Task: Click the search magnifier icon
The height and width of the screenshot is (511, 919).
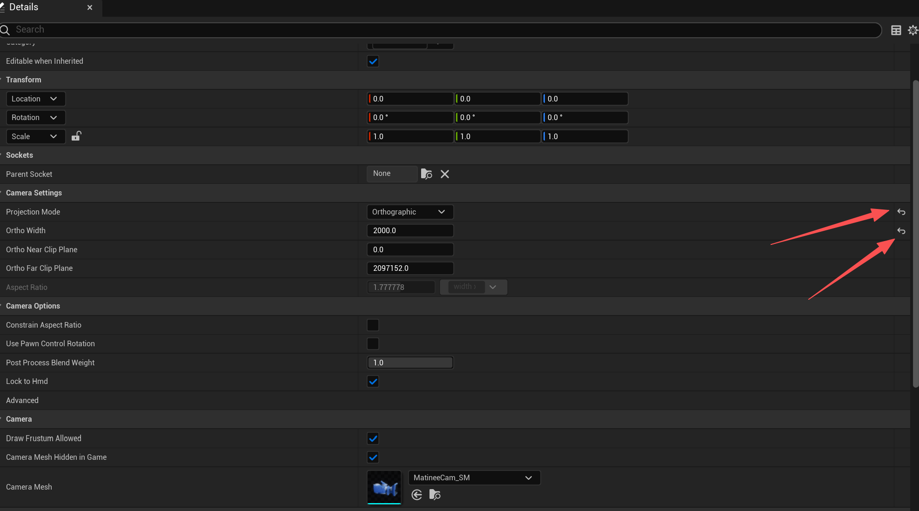Action: (x=5, y=30)
